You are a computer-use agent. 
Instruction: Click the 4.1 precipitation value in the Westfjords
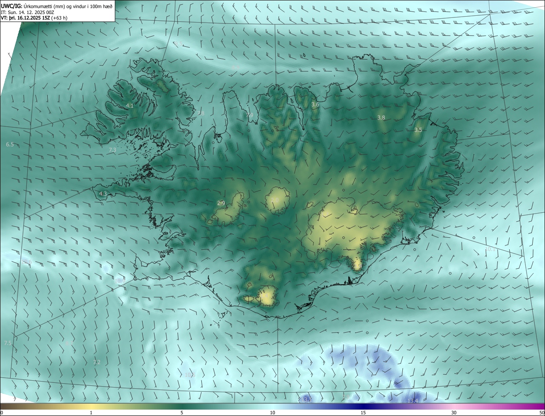click(130, 105)
